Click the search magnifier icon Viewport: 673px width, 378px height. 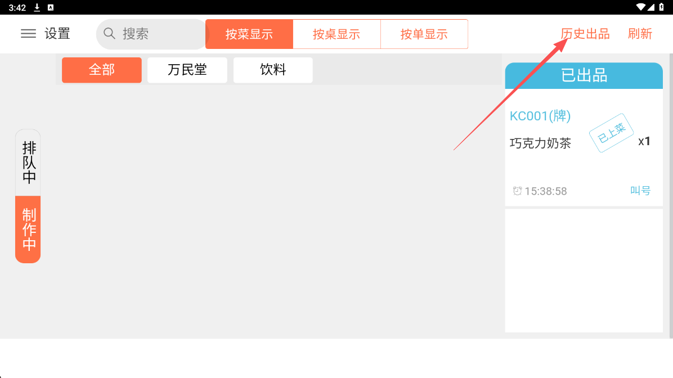pyautogui.click(x=109, y=34)
